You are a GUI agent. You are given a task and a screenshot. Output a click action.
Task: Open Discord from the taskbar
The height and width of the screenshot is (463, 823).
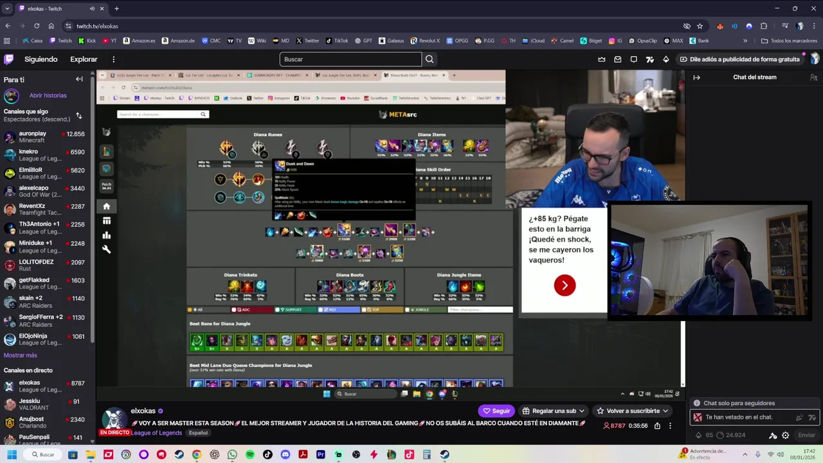pyautogui.click(x=285, y=455)
